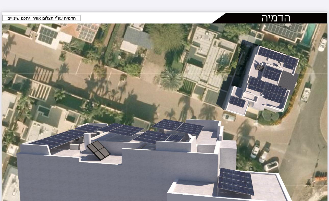Screen dimensions: 329x201
Task: Select solar panels on the top-left neighboring house
Action: (48, 35)
